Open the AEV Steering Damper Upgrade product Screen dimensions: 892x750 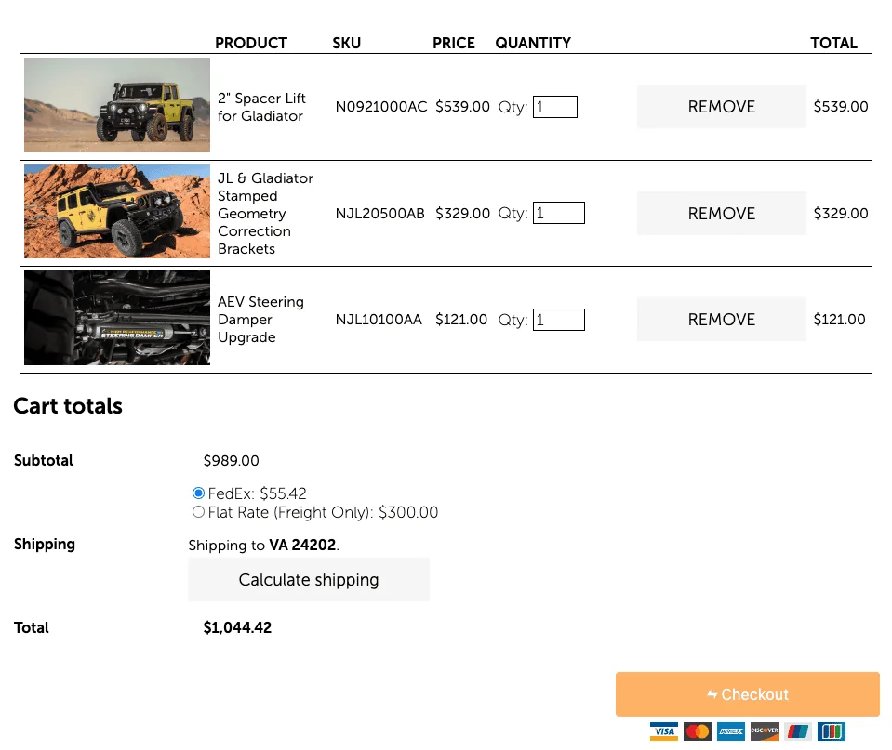pos(261,320)
